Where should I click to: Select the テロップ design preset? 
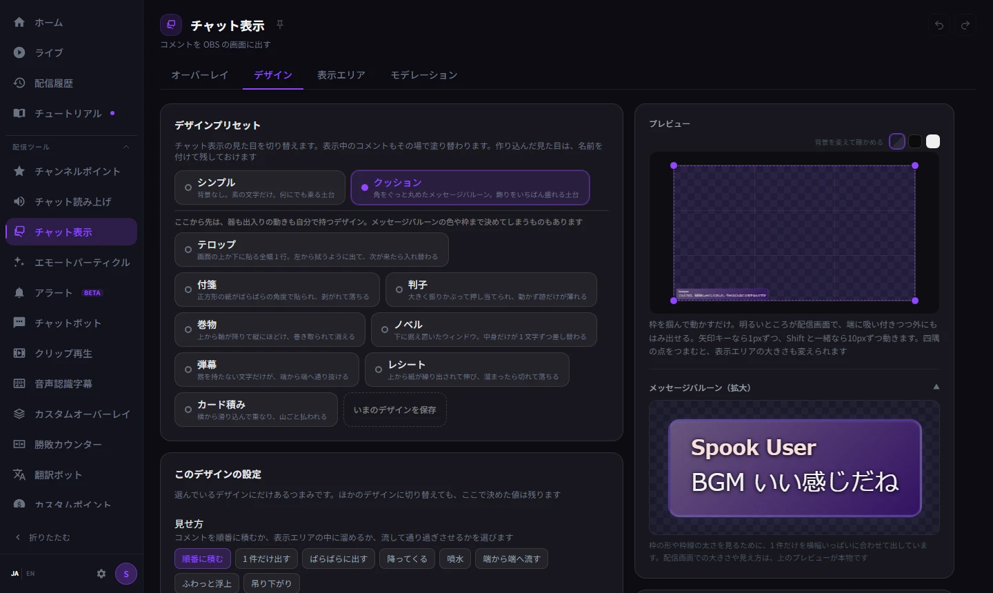click(312, 250)
